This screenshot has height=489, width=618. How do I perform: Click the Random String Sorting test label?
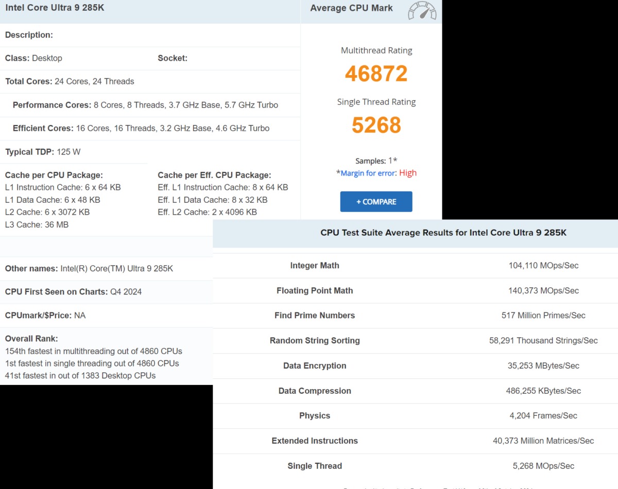tap(315, 341)
